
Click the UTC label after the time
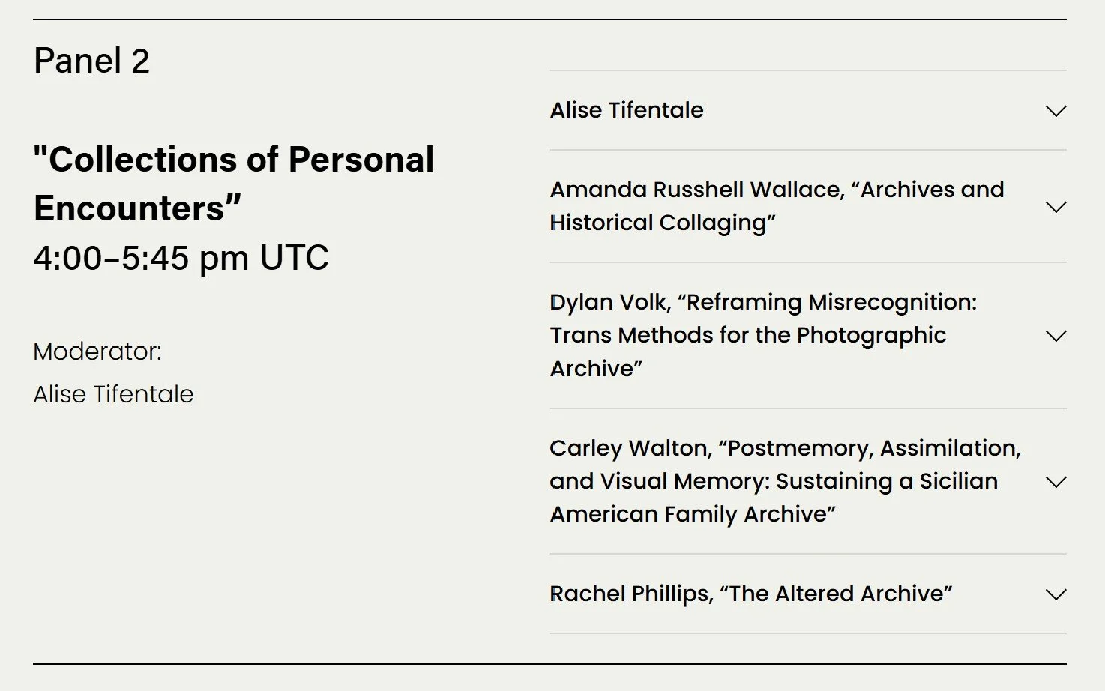[x=294, y=258]
